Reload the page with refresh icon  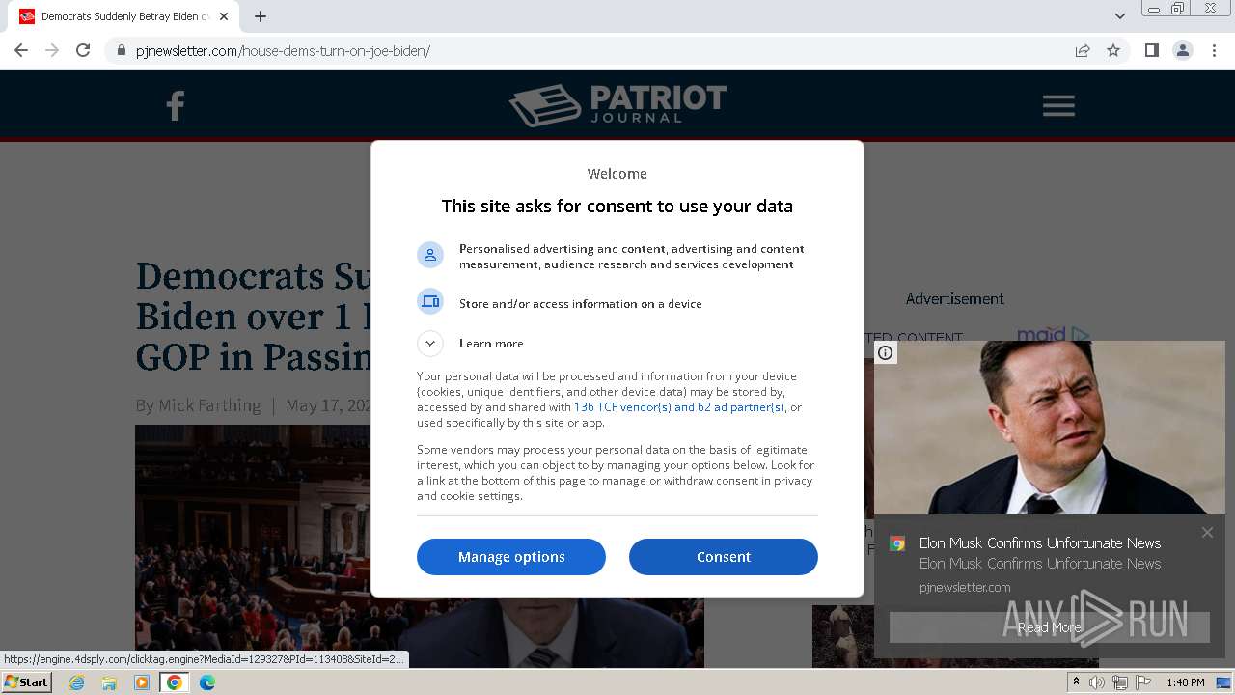[83, 50]
